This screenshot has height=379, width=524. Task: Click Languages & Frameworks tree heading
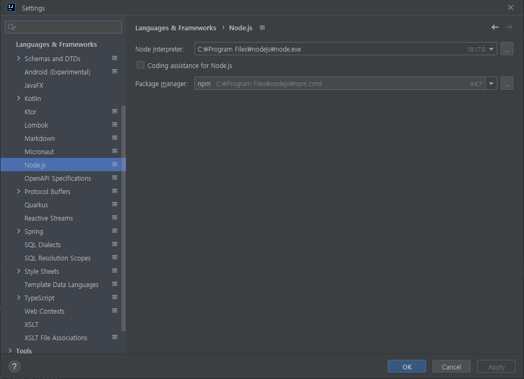coord(56,44)
